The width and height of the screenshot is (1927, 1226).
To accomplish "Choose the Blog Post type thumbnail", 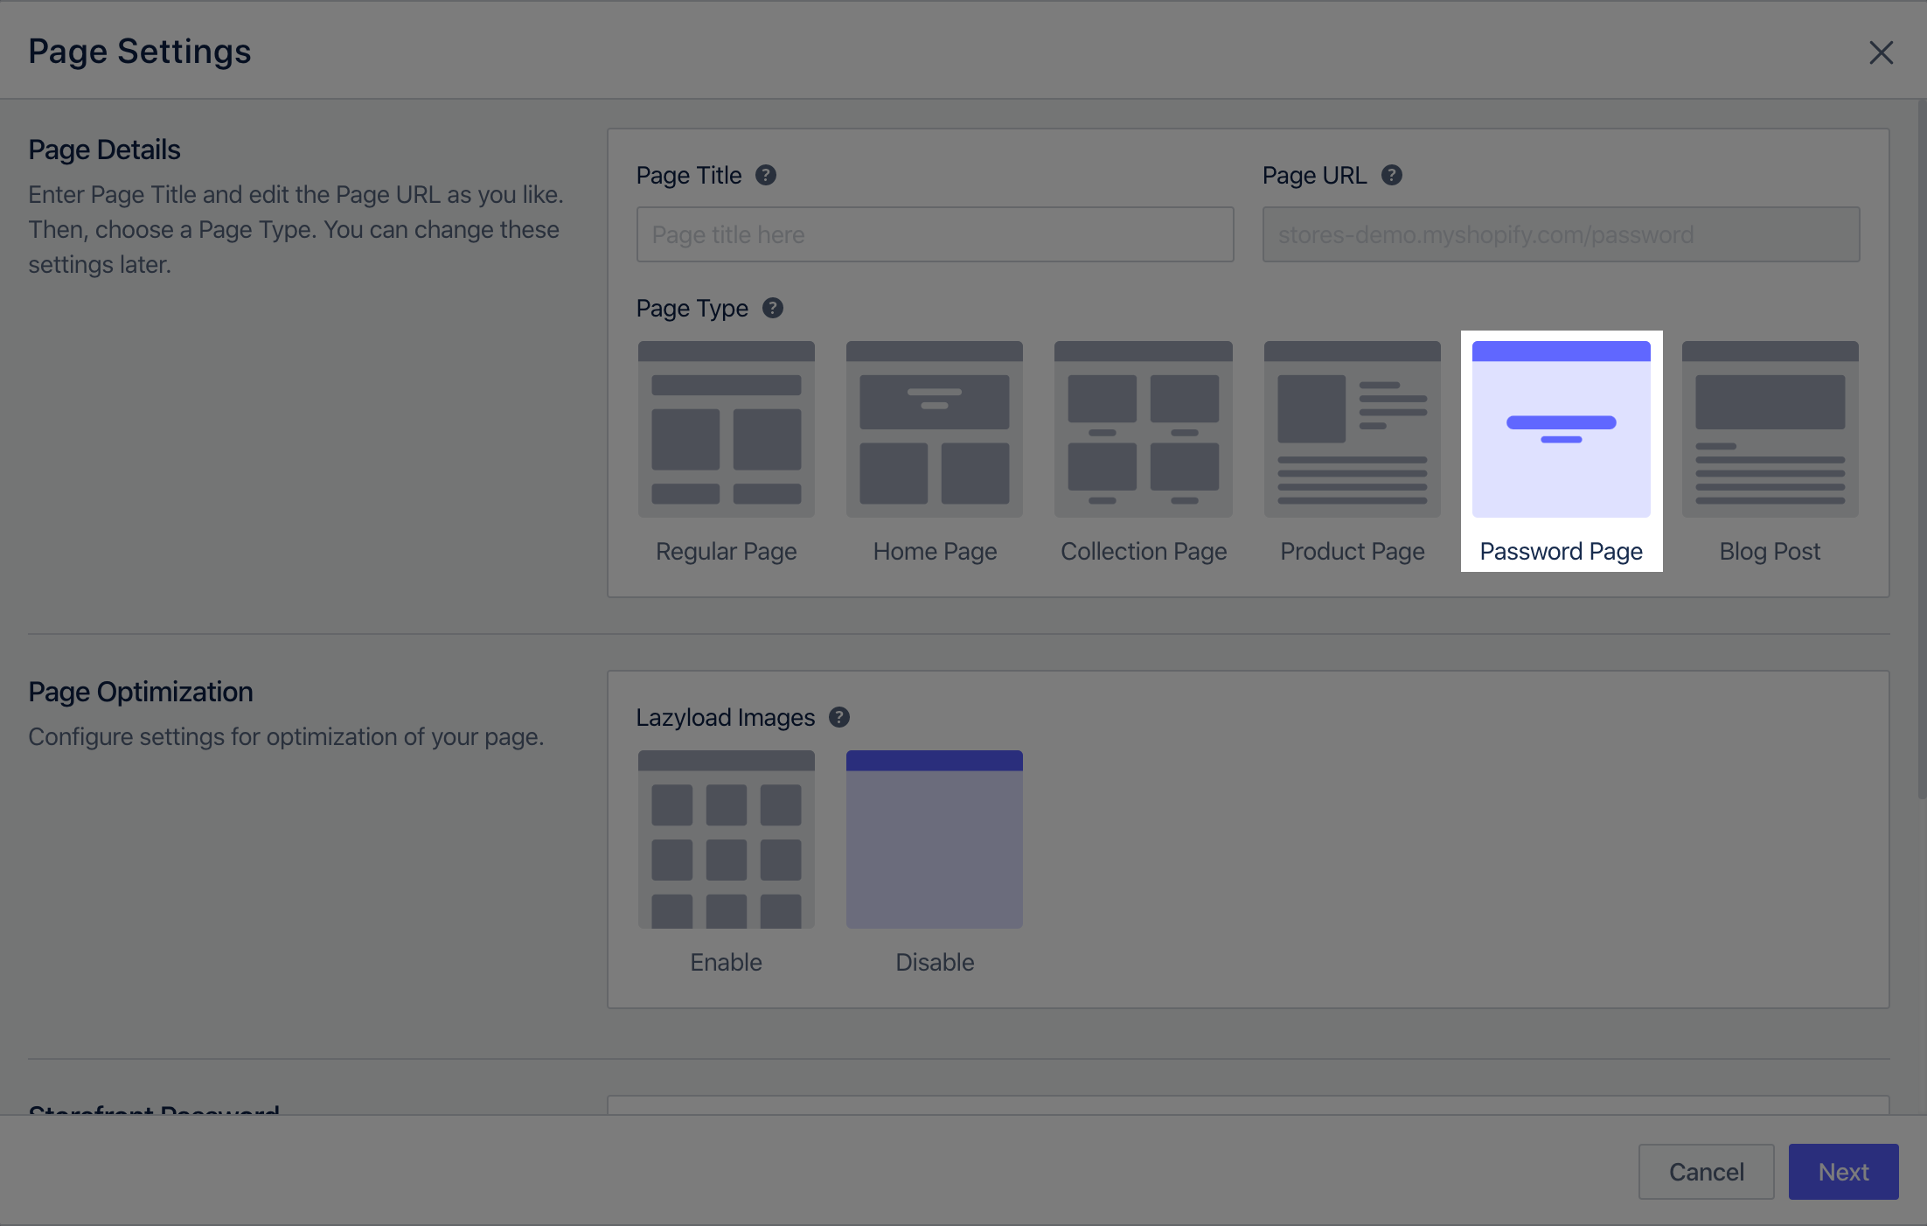I will 1770,429.
